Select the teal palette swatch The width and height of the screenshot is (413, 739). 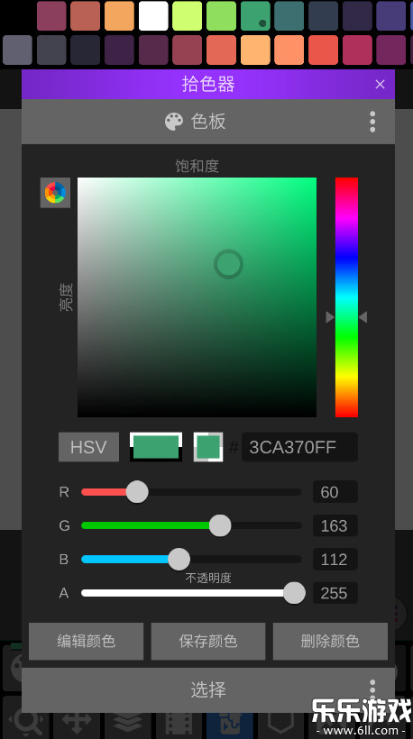[289, 15]
